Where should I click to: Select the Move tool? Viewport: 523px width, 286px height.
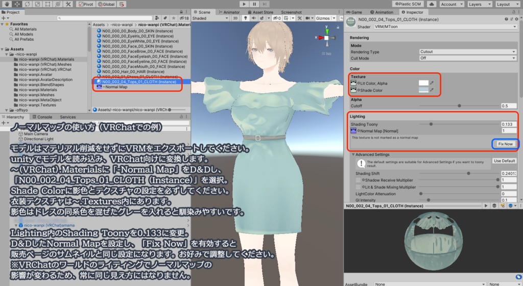tap(17, 4)
